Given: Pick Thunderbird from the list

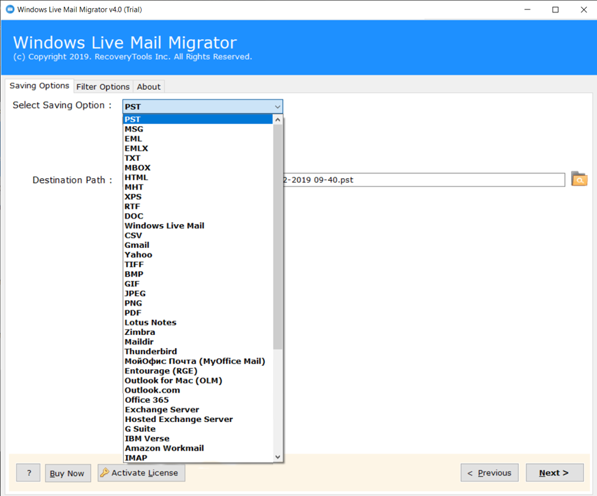Looking at the screenshot, I should [198, 351].
